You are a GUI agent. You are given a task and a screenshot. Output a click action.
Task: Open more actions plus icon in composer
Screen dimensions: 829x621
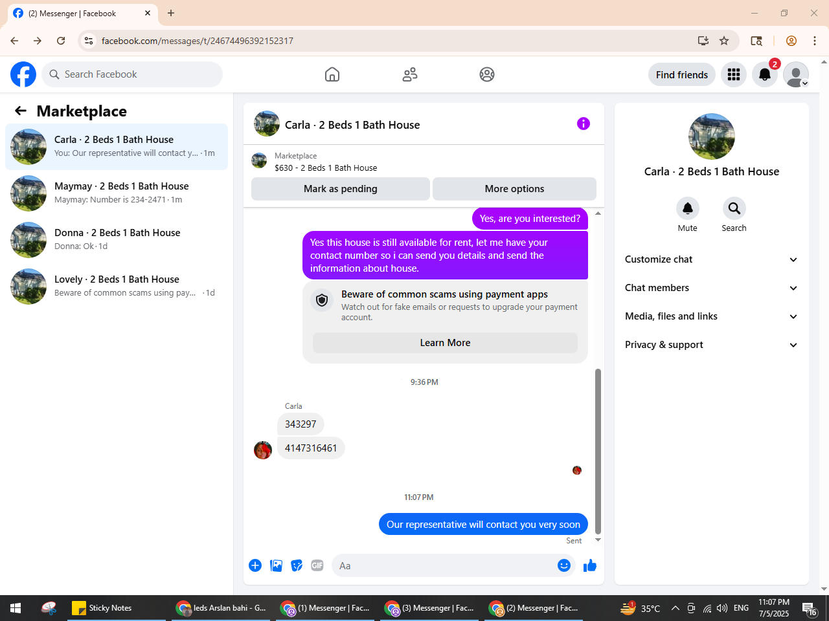point(255,565)
